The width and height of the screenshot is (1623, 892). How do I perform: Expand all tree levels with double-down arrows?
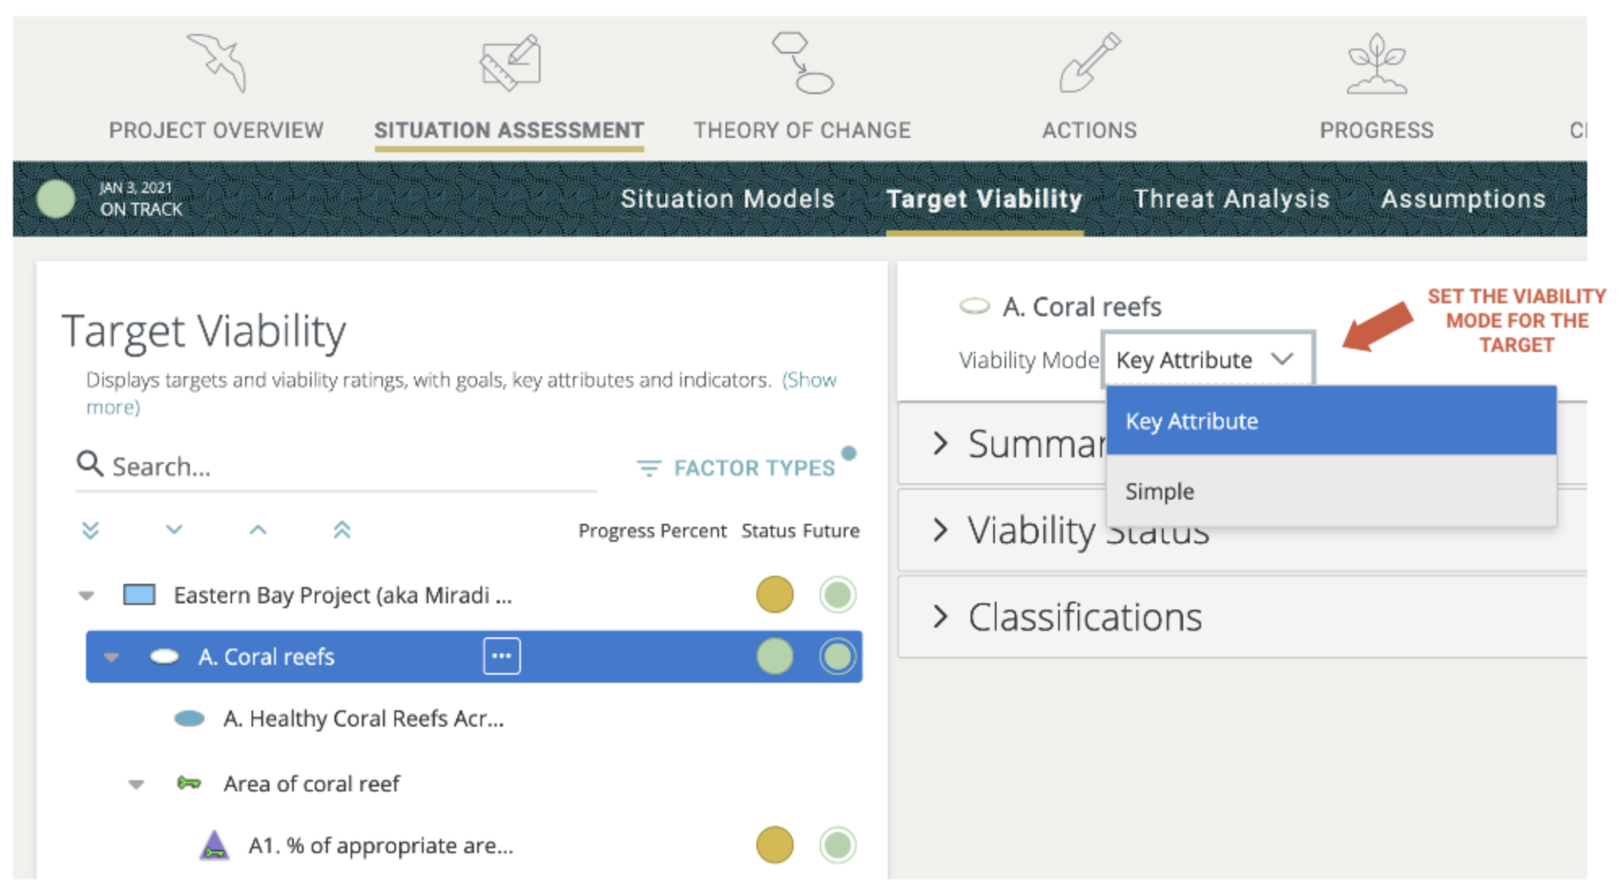point(91,530)
